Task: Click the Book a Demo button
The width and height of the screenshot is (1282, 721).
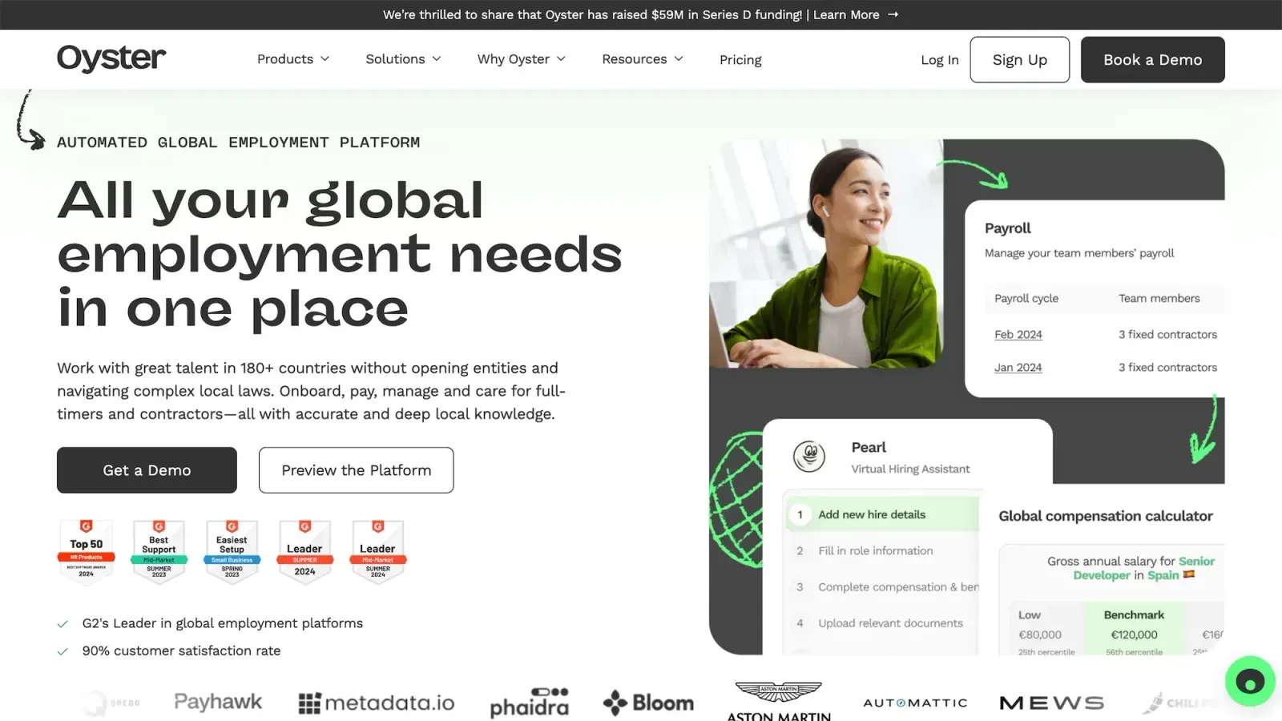Action: point(1152,59)
